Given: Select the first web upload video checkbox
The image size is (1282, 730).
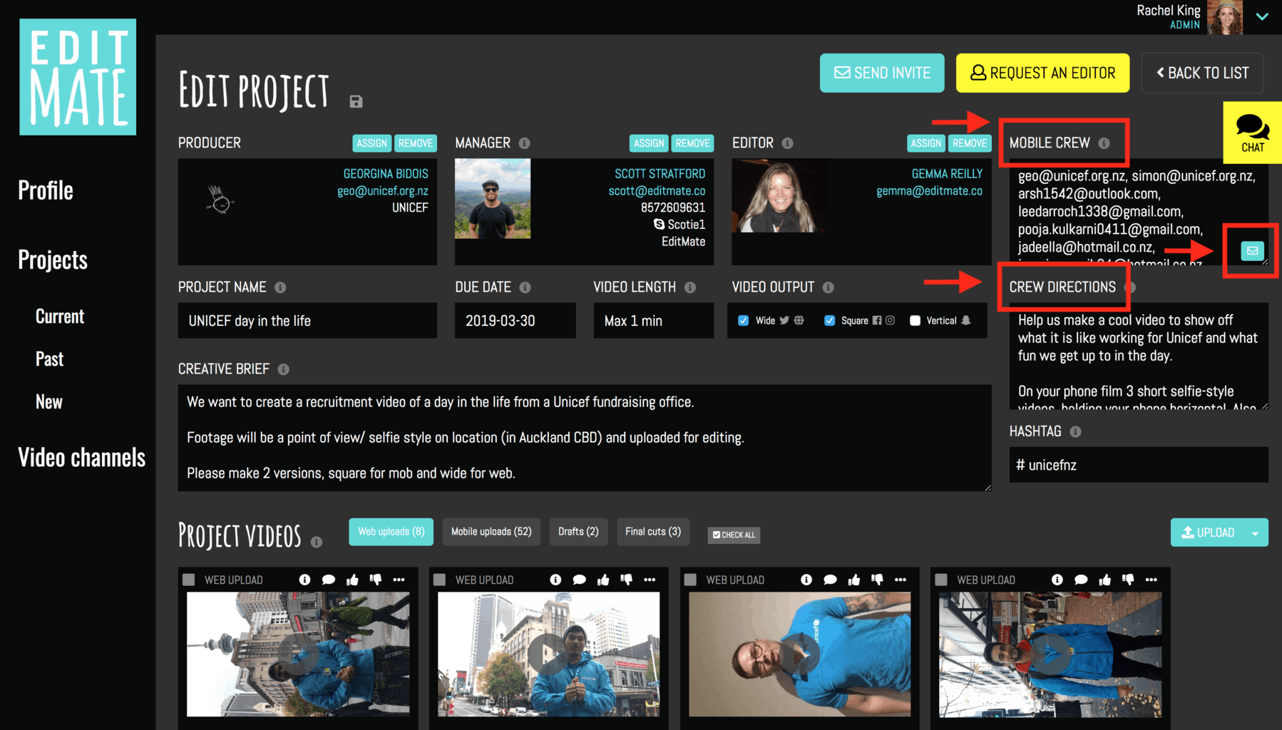Looking at the screenshot, I should (x=189, y=580).
